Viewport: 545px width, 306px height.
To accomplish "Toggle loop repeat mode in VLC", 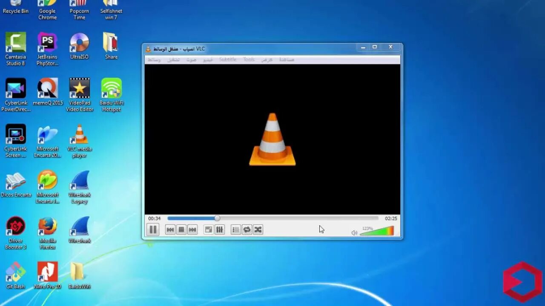I will [247, 229].
